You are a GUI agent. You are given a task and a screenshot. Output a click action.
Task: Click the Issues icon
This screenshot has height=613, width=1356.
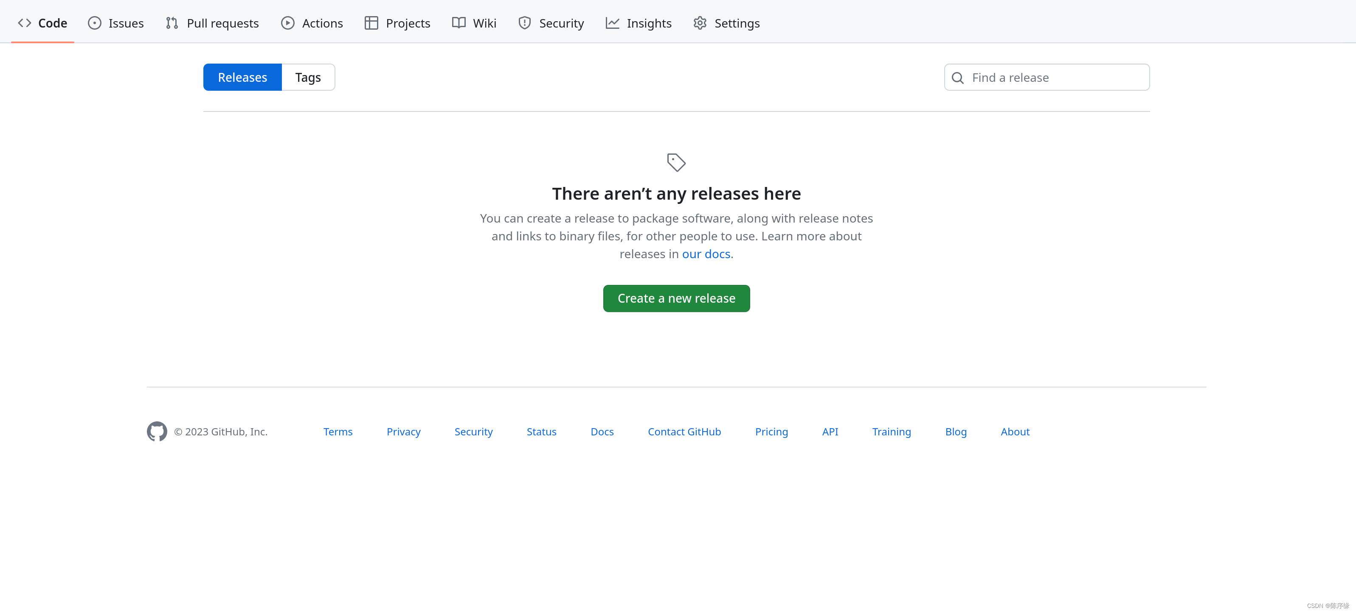point(94,22)
